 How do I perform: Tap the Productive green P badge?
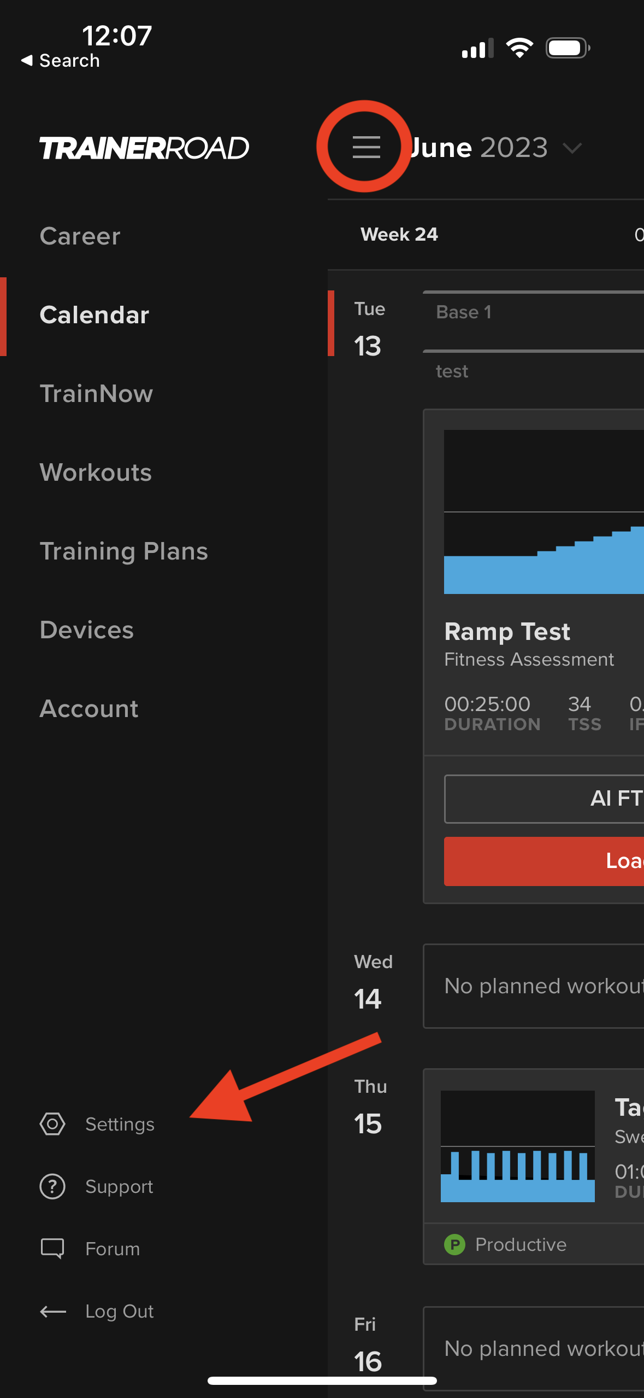tap(454, 1244)
